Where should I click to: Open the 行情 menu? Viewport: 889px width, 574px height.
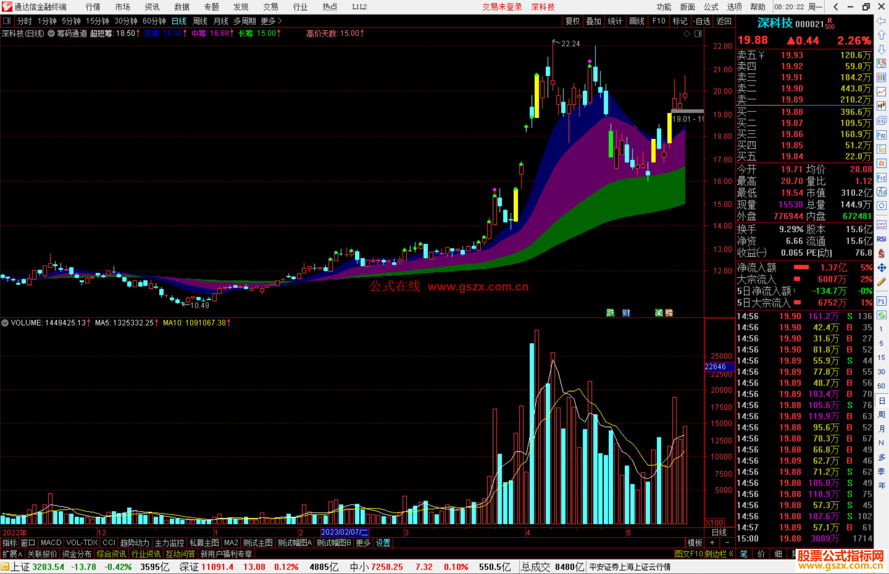93,7
